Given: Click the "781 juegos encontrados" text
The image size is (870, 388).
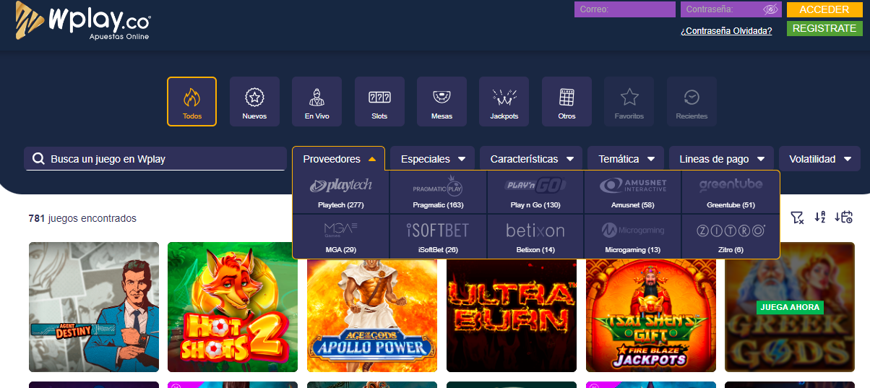Looking at the screenshot, I should 82,218.
